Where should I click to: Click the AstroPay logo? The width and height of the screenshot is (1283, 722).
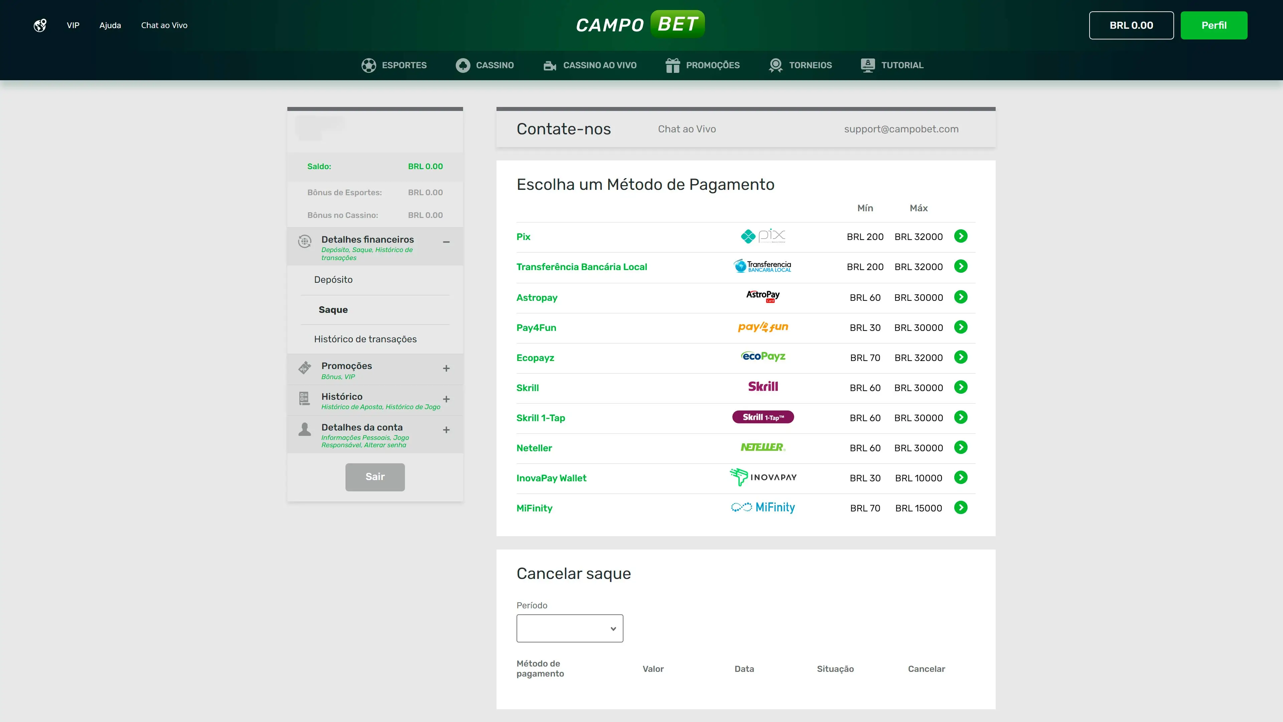click(763, 296)
